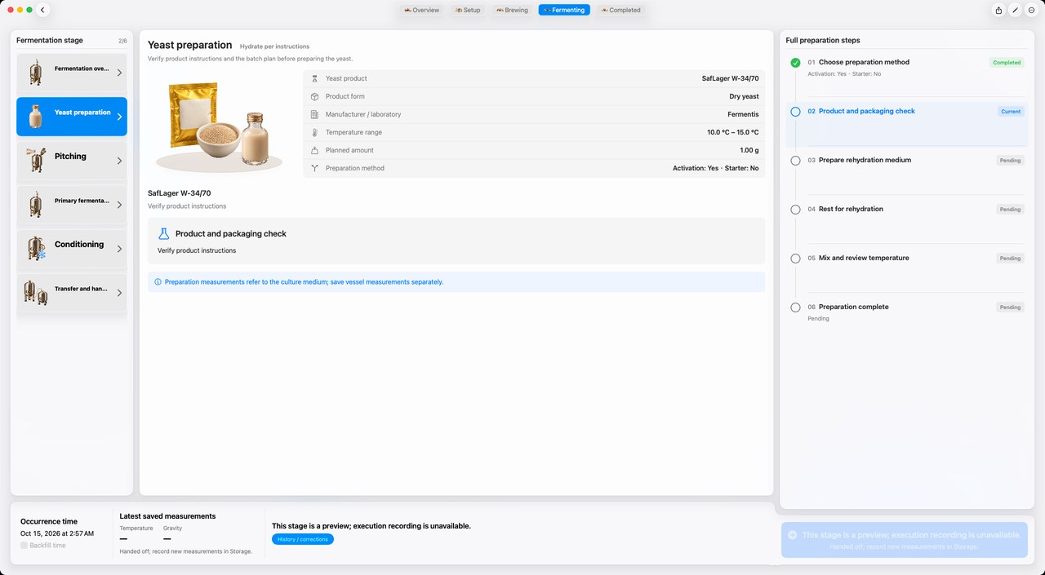1045x575 pixels.
Task: Select step 03 Prepare rehydration medium circle
Action: (795, 161)
